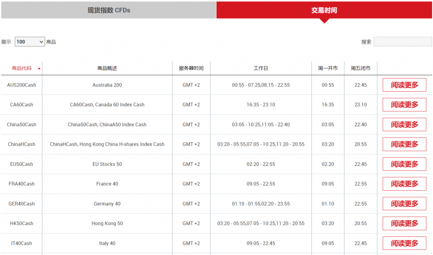Open 阅读更多 for China50Cash row
The image size is (433, 255).
404,125
